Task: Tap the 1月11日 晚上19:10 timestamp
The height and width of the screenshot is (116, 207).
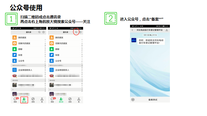Action: point(150,35)
